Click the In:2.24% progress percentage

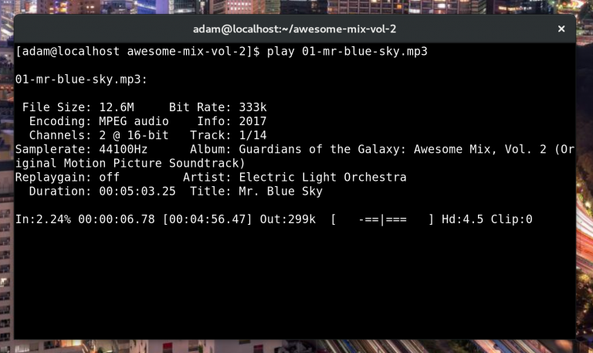(43, 219)
